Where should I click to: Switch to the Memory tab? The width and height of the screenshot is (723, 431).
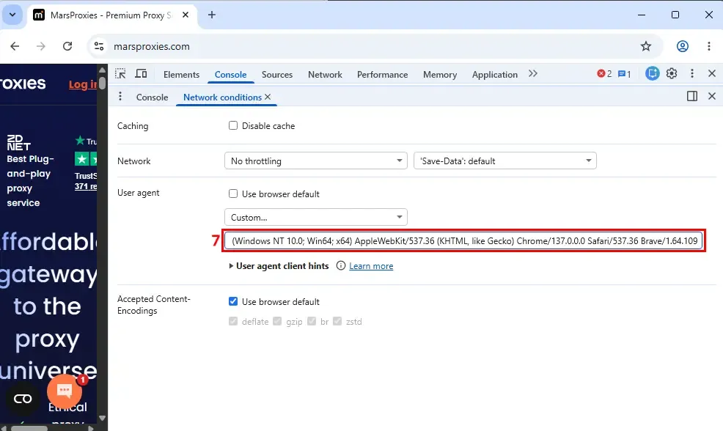click(x=440, y=74)
